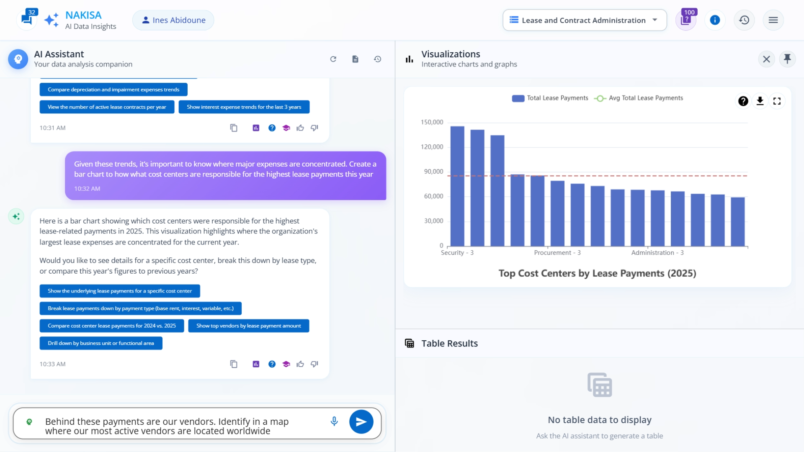804x452 pixels.
Task: Copy the 10:33 AM response
Action: click(234, 364)
